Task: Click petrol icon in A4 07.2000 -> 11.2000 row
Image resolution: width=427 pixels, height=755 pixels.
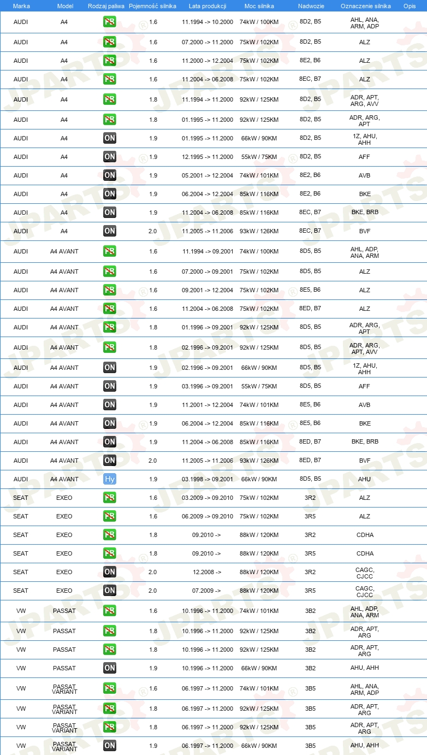Action: point(110,42)
